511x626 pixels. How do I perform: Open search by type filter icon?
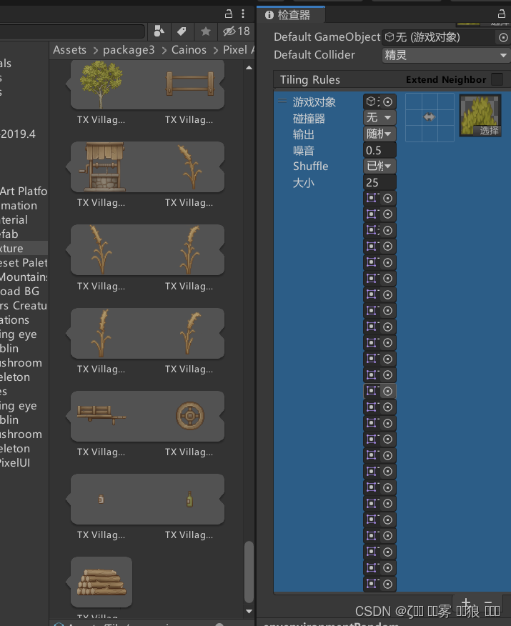(159, 31)
